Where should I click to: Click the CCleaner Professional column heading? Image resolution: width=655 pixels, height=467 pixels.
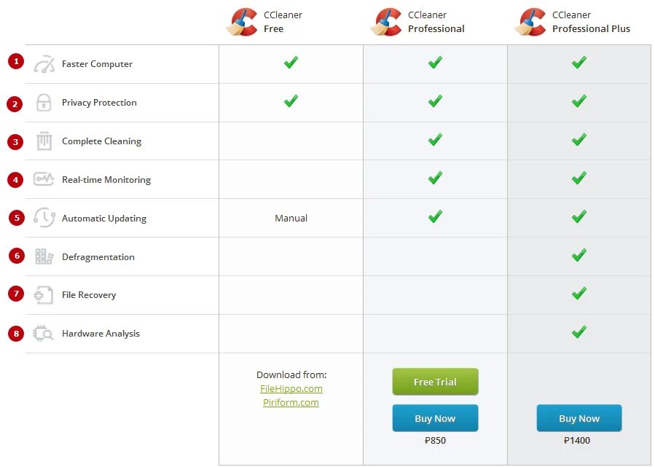(436, 22)
